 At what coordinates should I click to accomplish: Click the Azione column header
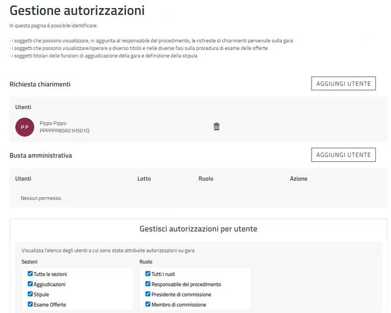point(299,178)
